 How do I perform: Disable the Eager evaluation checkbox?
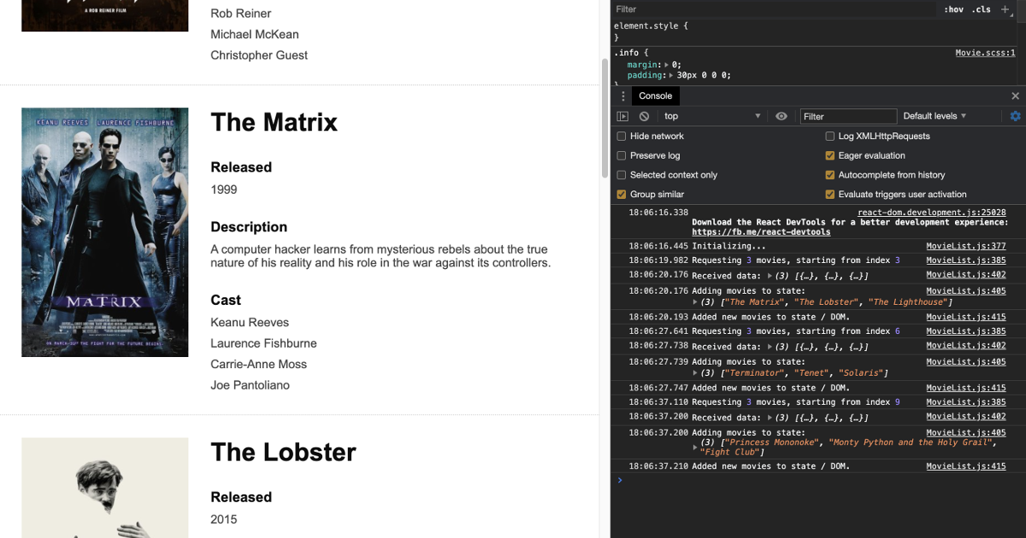click(829, 155)
